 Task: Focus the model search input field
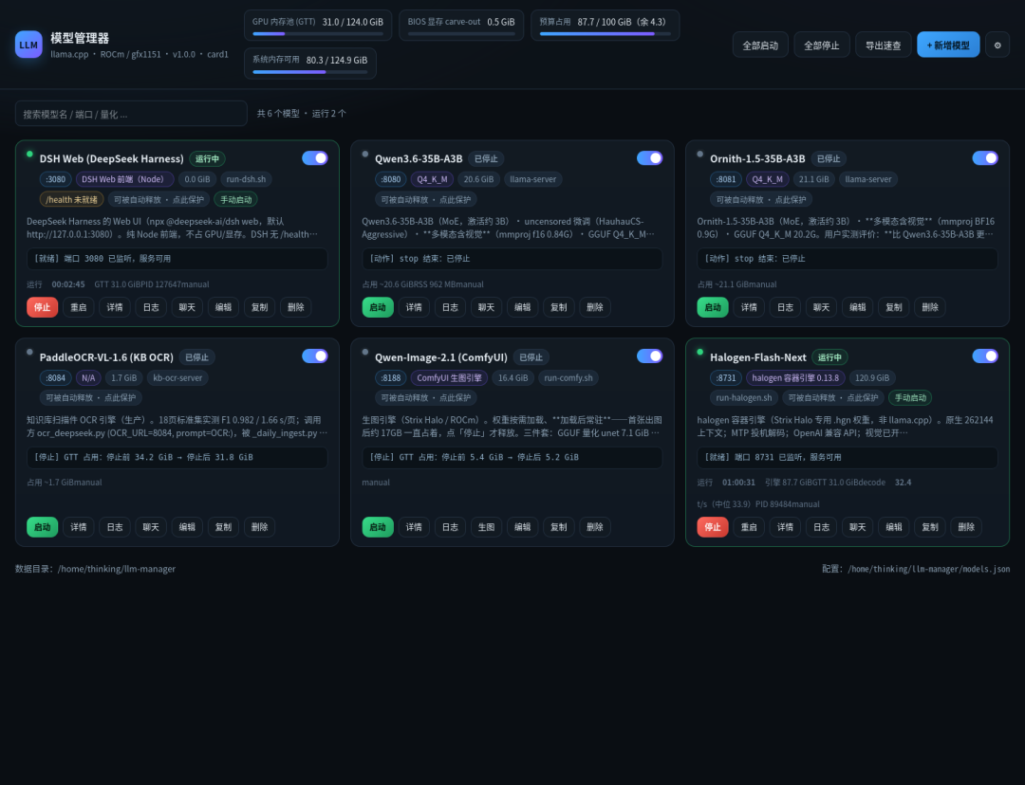pos(131,114)
